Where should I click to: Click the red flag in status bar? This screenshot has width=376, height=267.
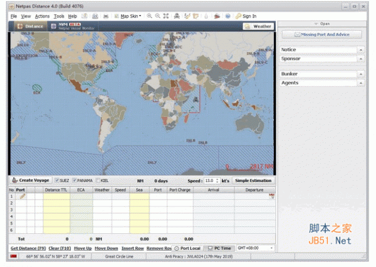pyautogui.click(x=13, y=256)
